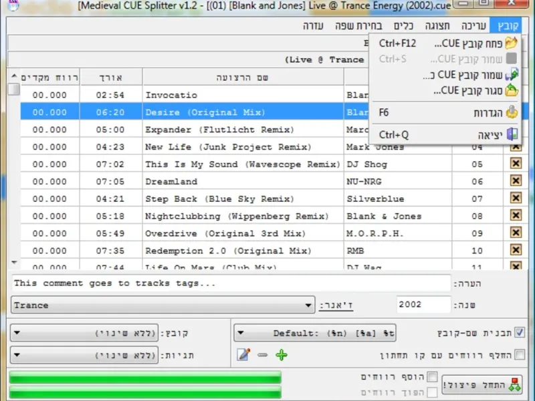The height and width of the screenshot is (401, 535).
Task: Click the up arrow of the track list scrollbar
Action: click(14, 76)
